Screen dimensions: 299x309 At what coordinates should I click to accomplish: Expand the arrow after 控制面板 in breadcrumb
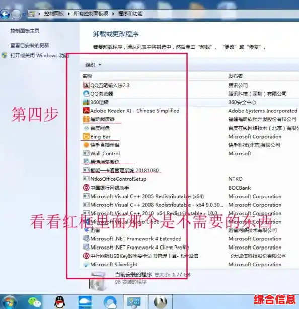tap(69, 14)
